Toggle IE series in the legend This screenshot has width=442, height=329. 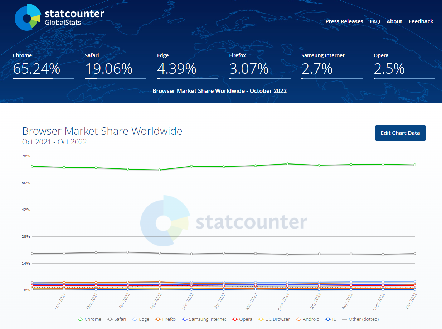tap(331, 319)
